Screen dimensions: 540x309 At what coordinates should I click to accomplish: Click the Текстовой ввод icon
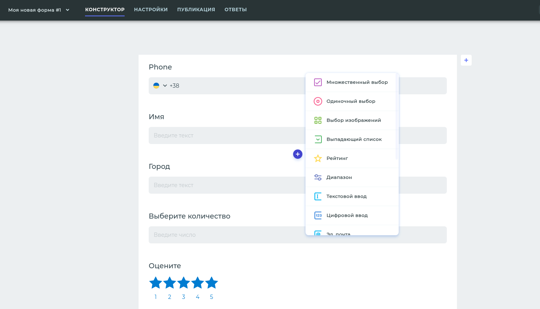tap(318, 196)
